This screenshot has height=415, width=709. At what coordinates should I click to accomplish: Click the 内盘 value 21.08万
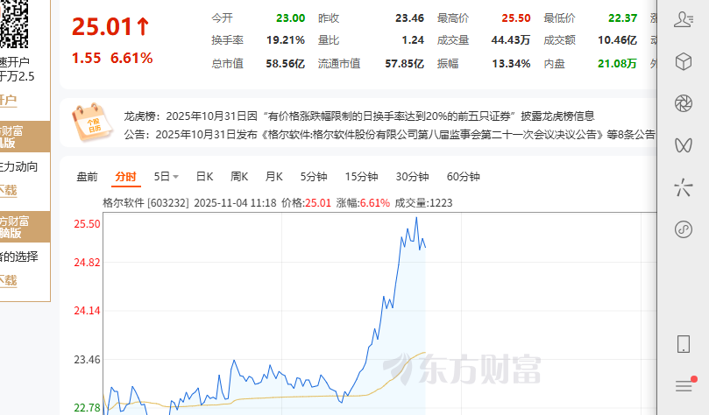click(617, 64)
